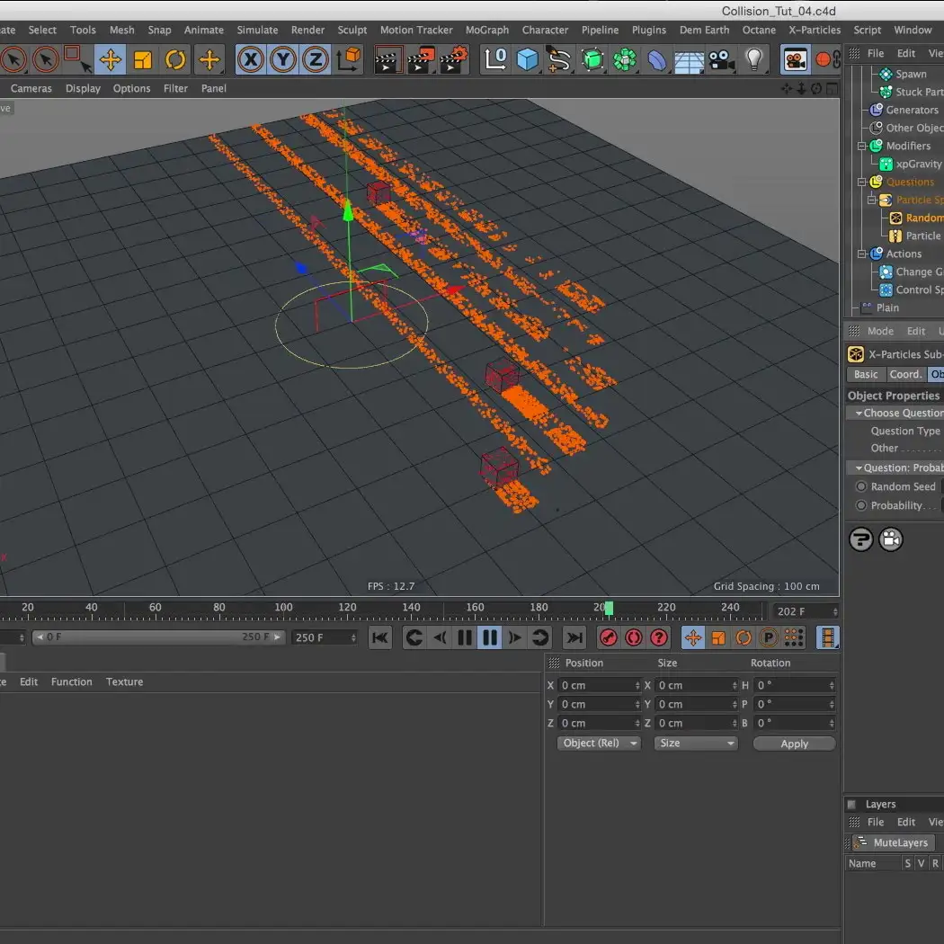944x944 pixels.
Task: Click the current frame 202 F stepper
Action: tap(835, 611)
